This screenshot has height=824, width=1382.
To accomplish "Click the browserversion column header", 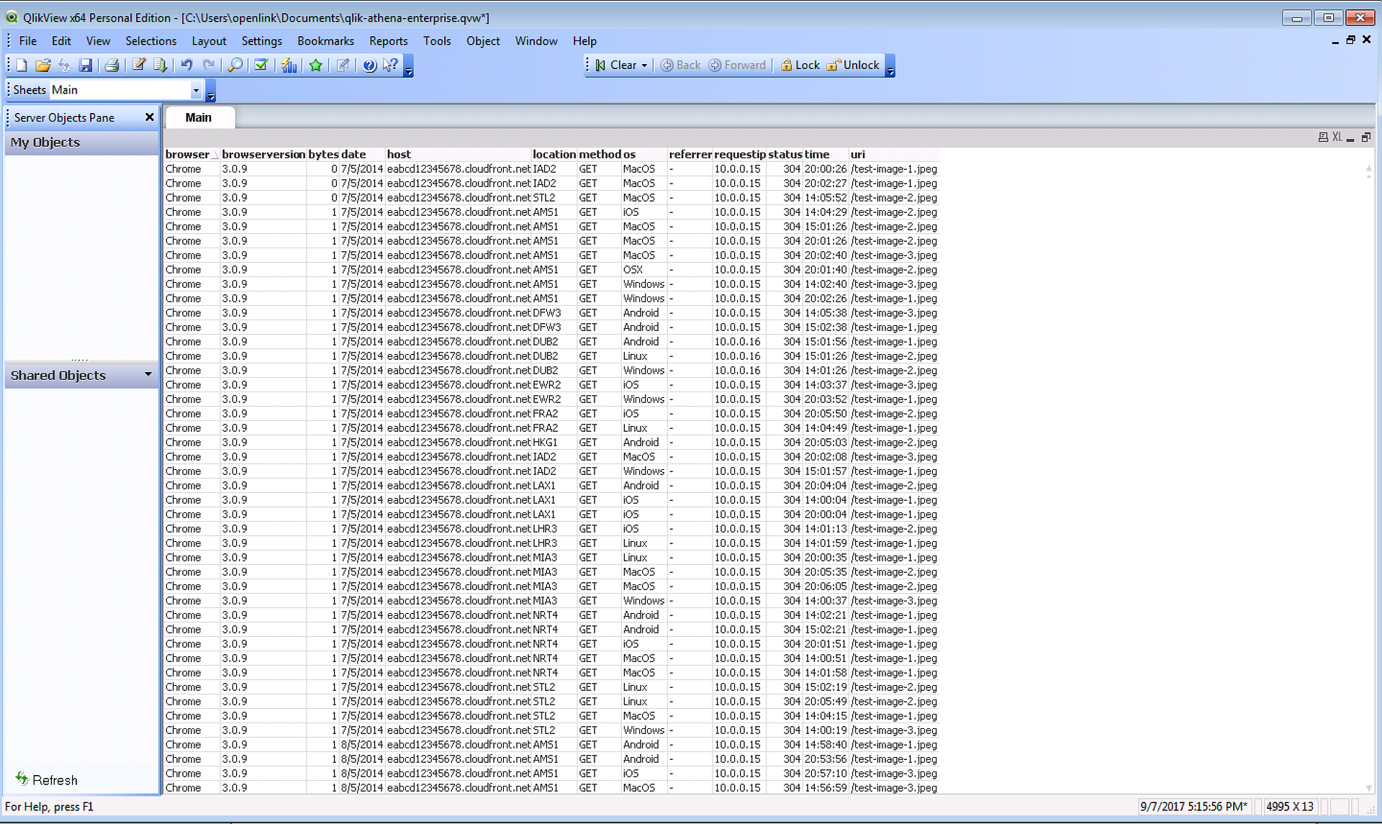I will 263,154.
